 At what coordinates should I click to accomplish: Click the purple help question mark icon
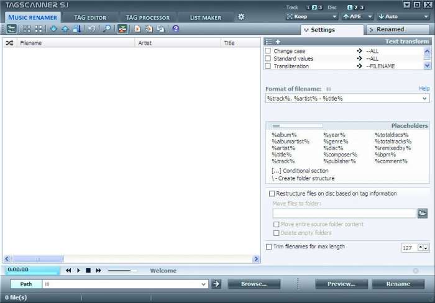[176, 29]
